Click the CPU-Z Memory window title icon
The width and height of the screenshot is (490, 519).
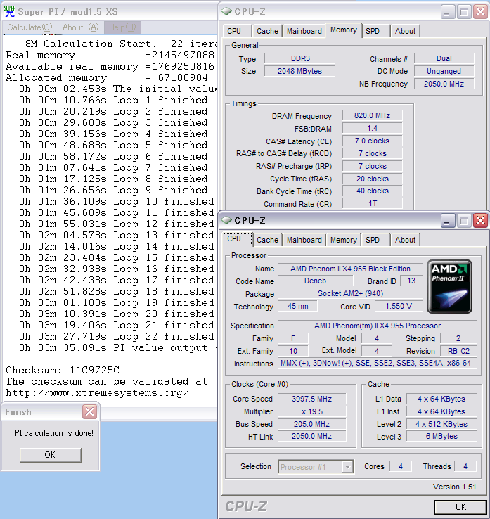(226, 11)
